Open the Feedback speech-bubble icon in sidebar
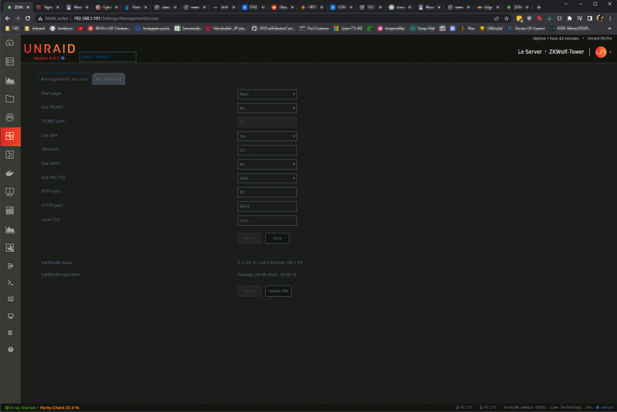 point(10,300)
